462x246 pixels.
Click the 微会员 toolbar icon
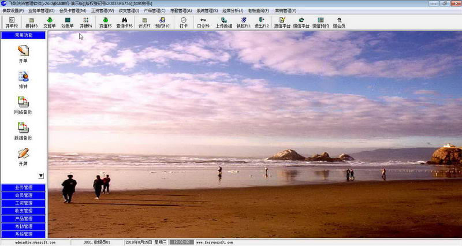339,23
